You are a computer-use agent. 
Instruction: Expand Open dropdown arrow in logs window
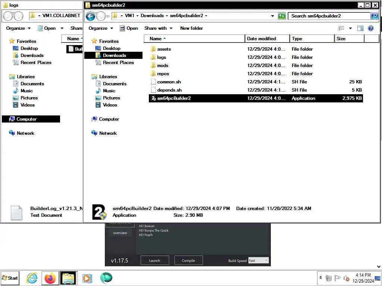click(62, 28)
